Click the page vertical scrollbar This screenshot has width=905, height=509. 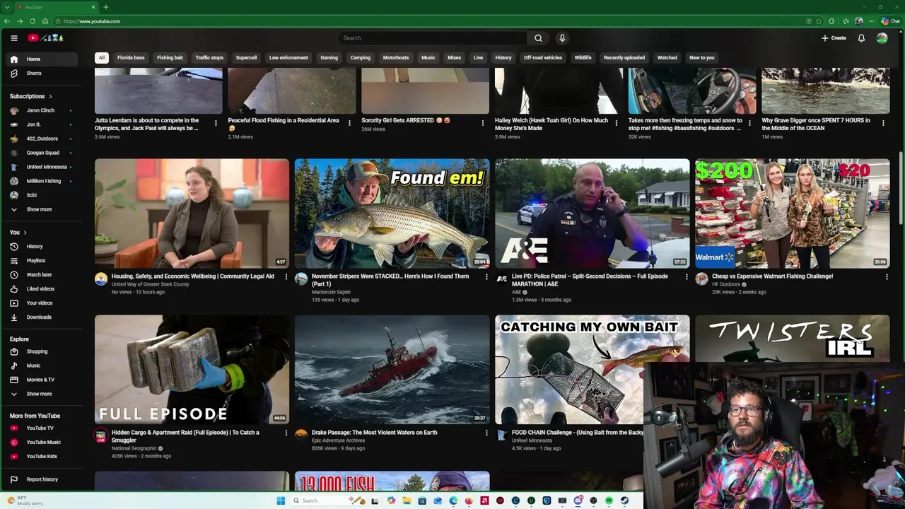(901, 187)
